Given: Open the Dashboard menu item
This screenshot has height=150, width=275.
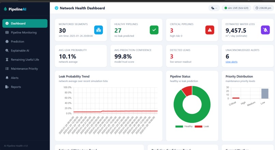Looking at the screenshot, I should click(25, 23).
